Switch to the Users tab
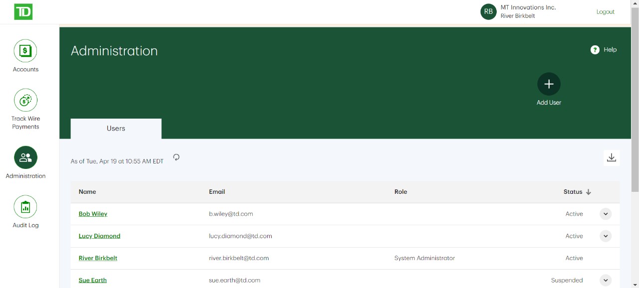Viewport: 639px width, 288px height. coord(116,129)
